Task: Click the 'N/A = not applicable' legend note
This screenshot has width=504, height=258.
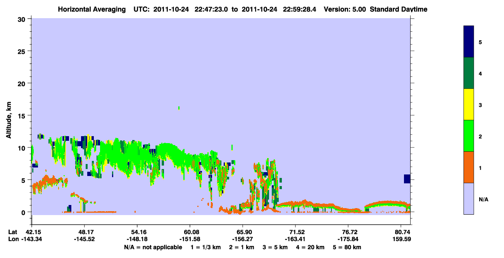Action: coord(153,247)
